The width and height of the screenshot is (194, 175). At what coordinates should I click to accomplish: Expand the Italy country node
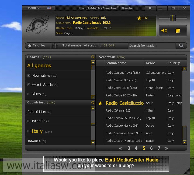pyautogui.click(x=29, y=131)
